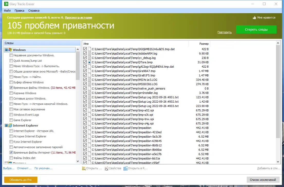Click the file icon of native_push_sensors
The width and height of the screenshot is (284, 187).
click(89, 88)
